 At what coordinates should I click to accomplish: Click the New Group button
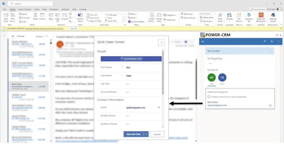(x=186, y=14)
